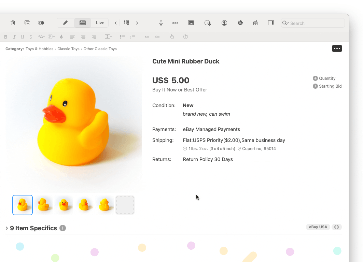Viewport: 363px width, 262px height.
Task: Select the pencil edit mode tab
Action: tap(65, 23)
